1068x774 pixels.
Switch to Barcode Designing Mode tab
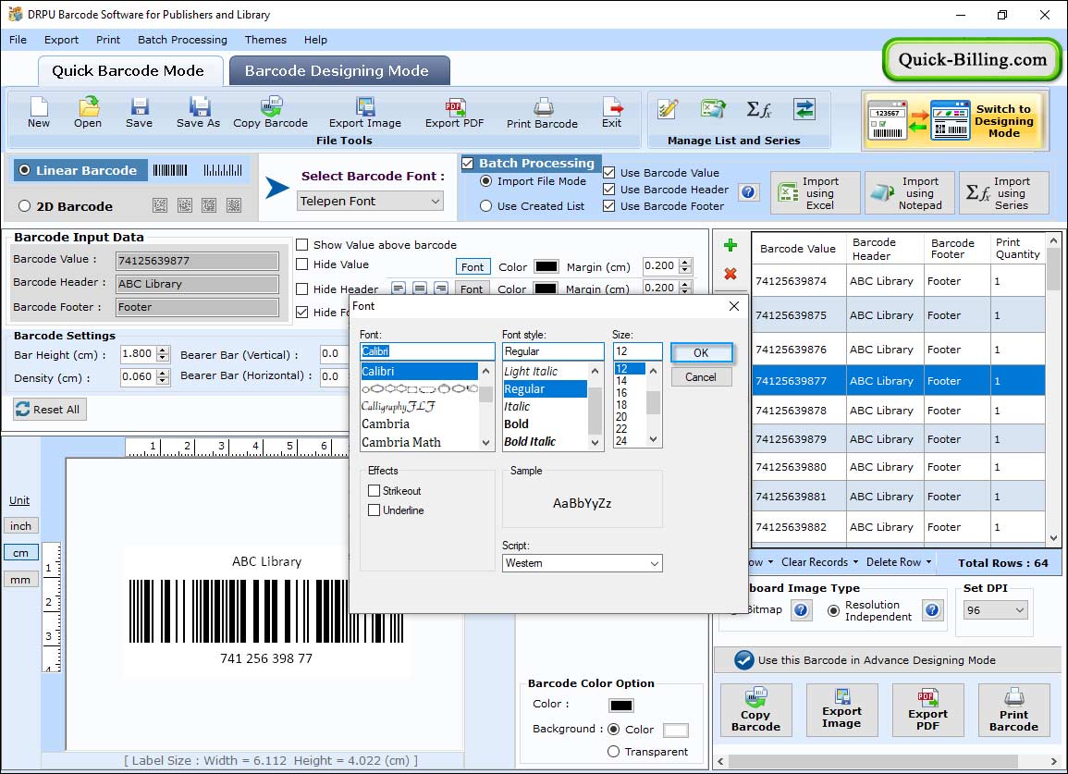click(338, 71)
